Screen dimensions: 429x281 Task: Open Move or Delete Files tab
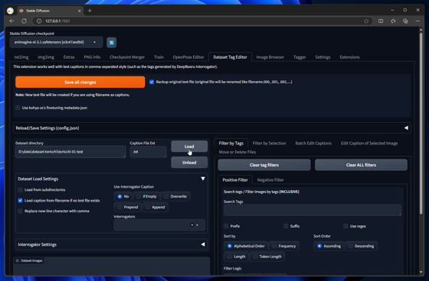pos(237,152)
